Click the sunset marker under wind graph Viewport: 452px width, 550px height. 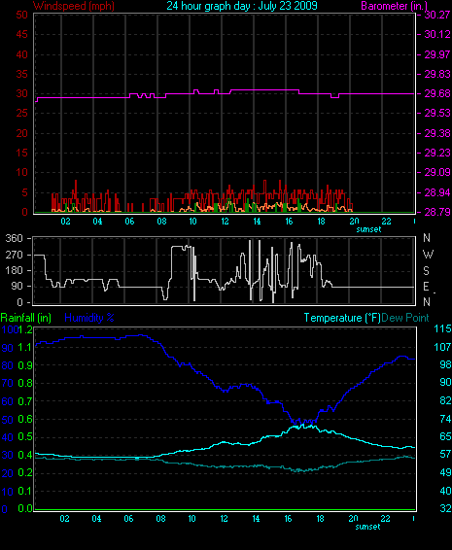click(x=368, y=229)
